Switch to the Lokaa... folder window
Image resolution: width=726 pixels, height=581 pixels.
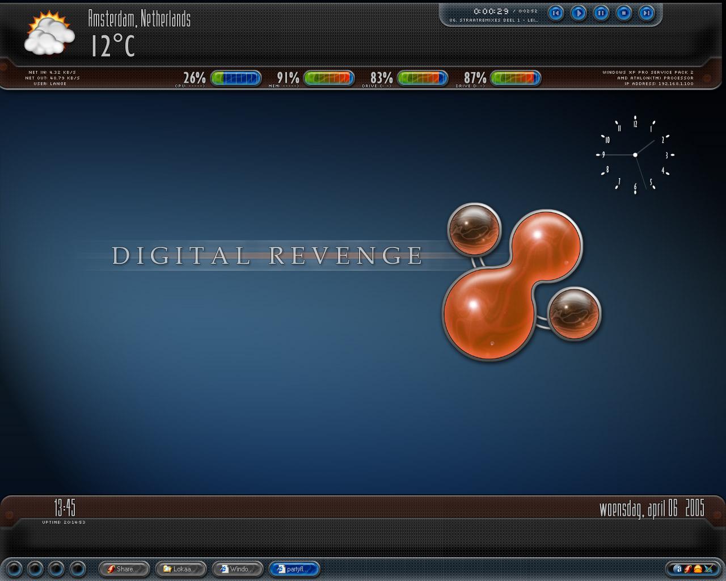pyautogui.click(x=181, y=569)
